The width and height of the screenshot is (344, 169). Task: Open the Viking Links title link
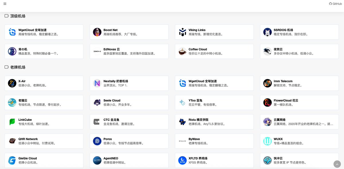point(197,30)
